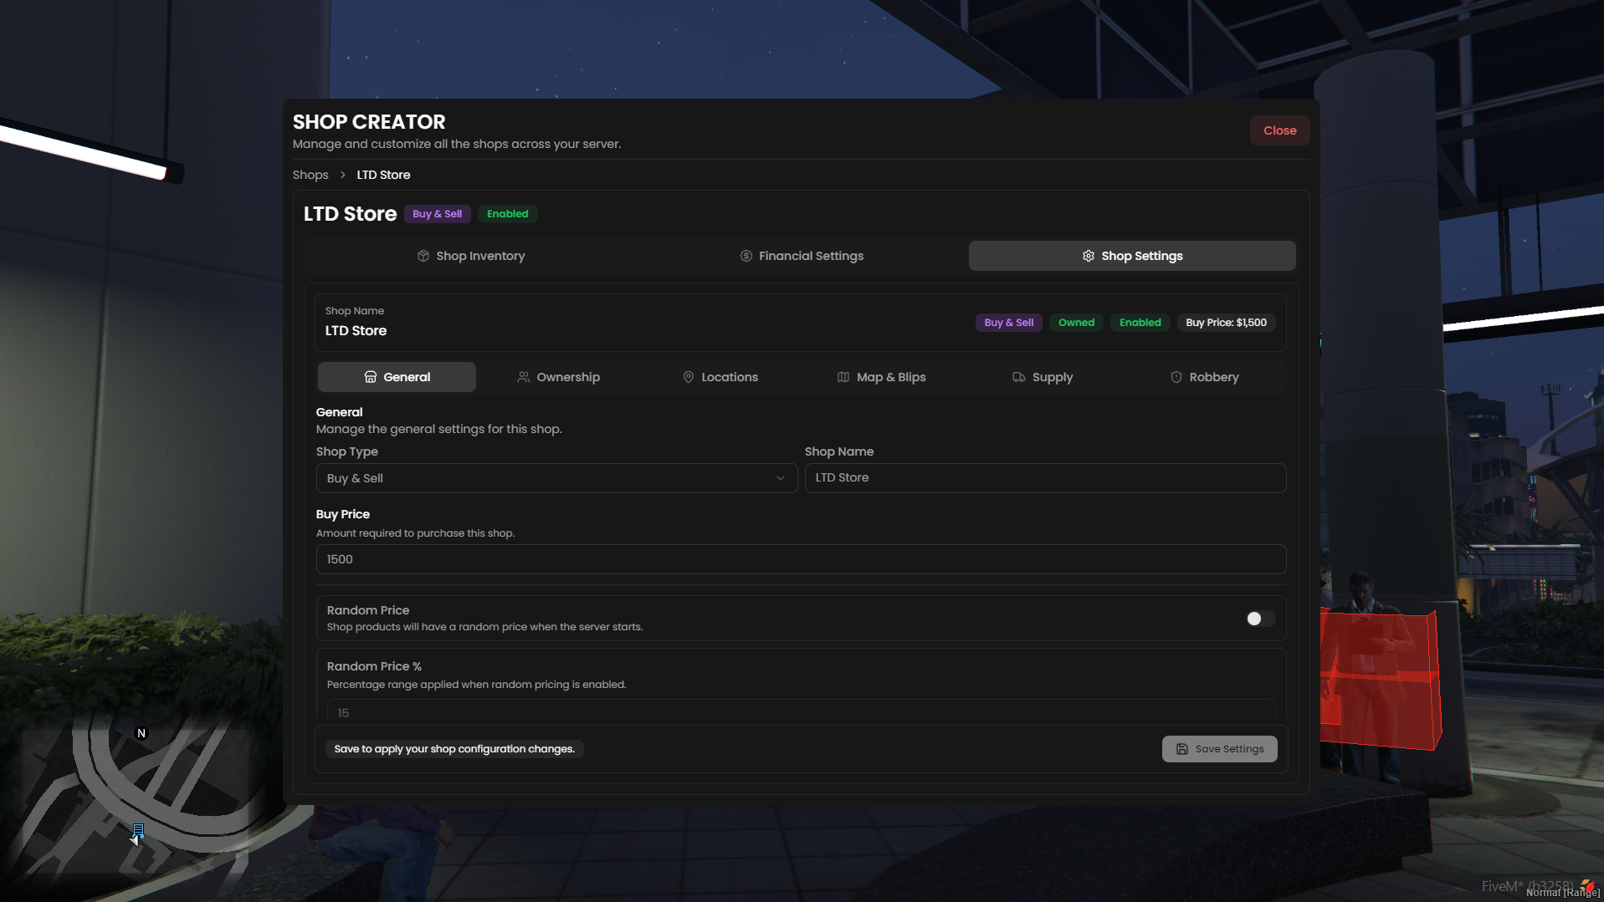The height and width of the screenshot is (902, 1604).
Task: Select the General sub-tab
Action: pos(397,377)
